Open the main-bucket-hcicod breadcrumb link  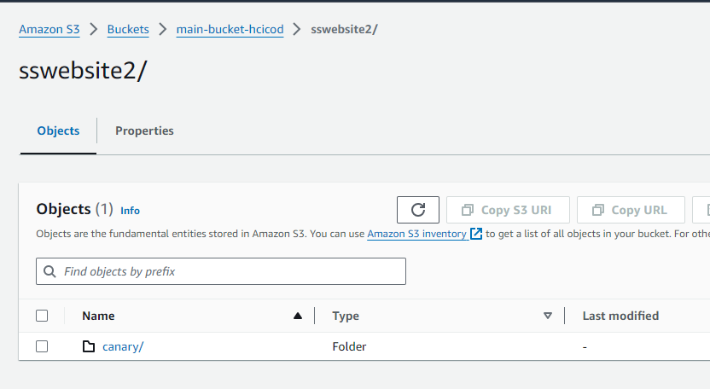click(x=230, y=29)
